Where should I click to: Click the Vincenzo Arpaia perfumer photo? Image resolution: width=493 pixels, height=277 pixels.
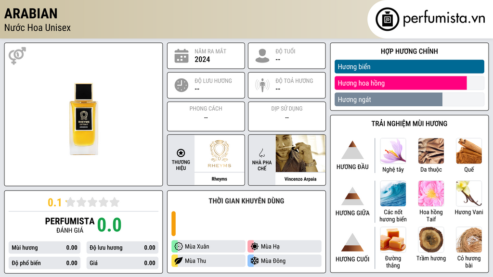point(300,153)
